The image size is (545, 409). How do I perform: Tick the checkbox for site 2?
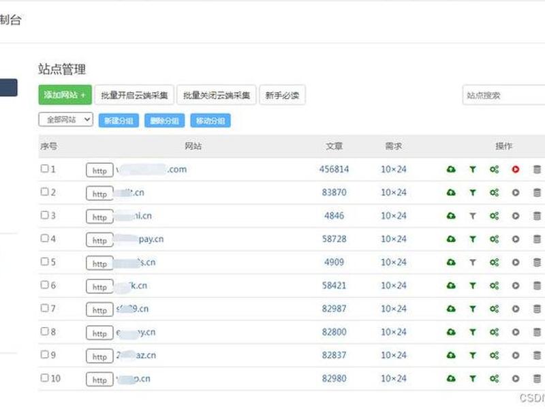(44, 192)
